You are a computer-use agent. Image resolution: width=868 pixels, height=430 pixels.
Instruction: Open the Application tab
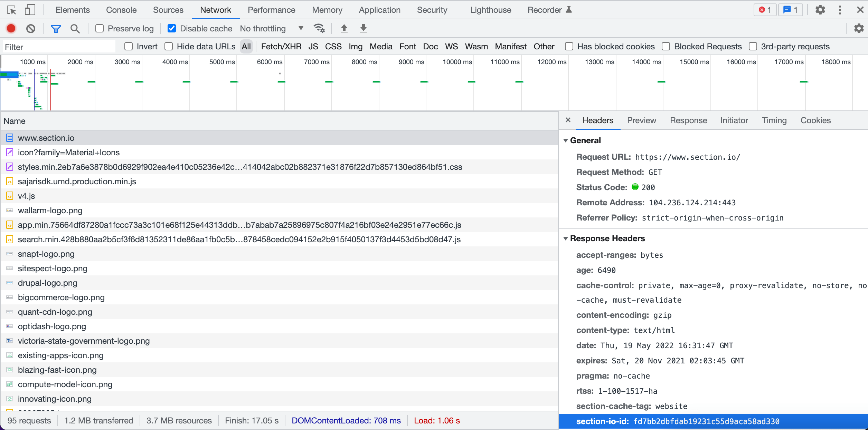380,10
